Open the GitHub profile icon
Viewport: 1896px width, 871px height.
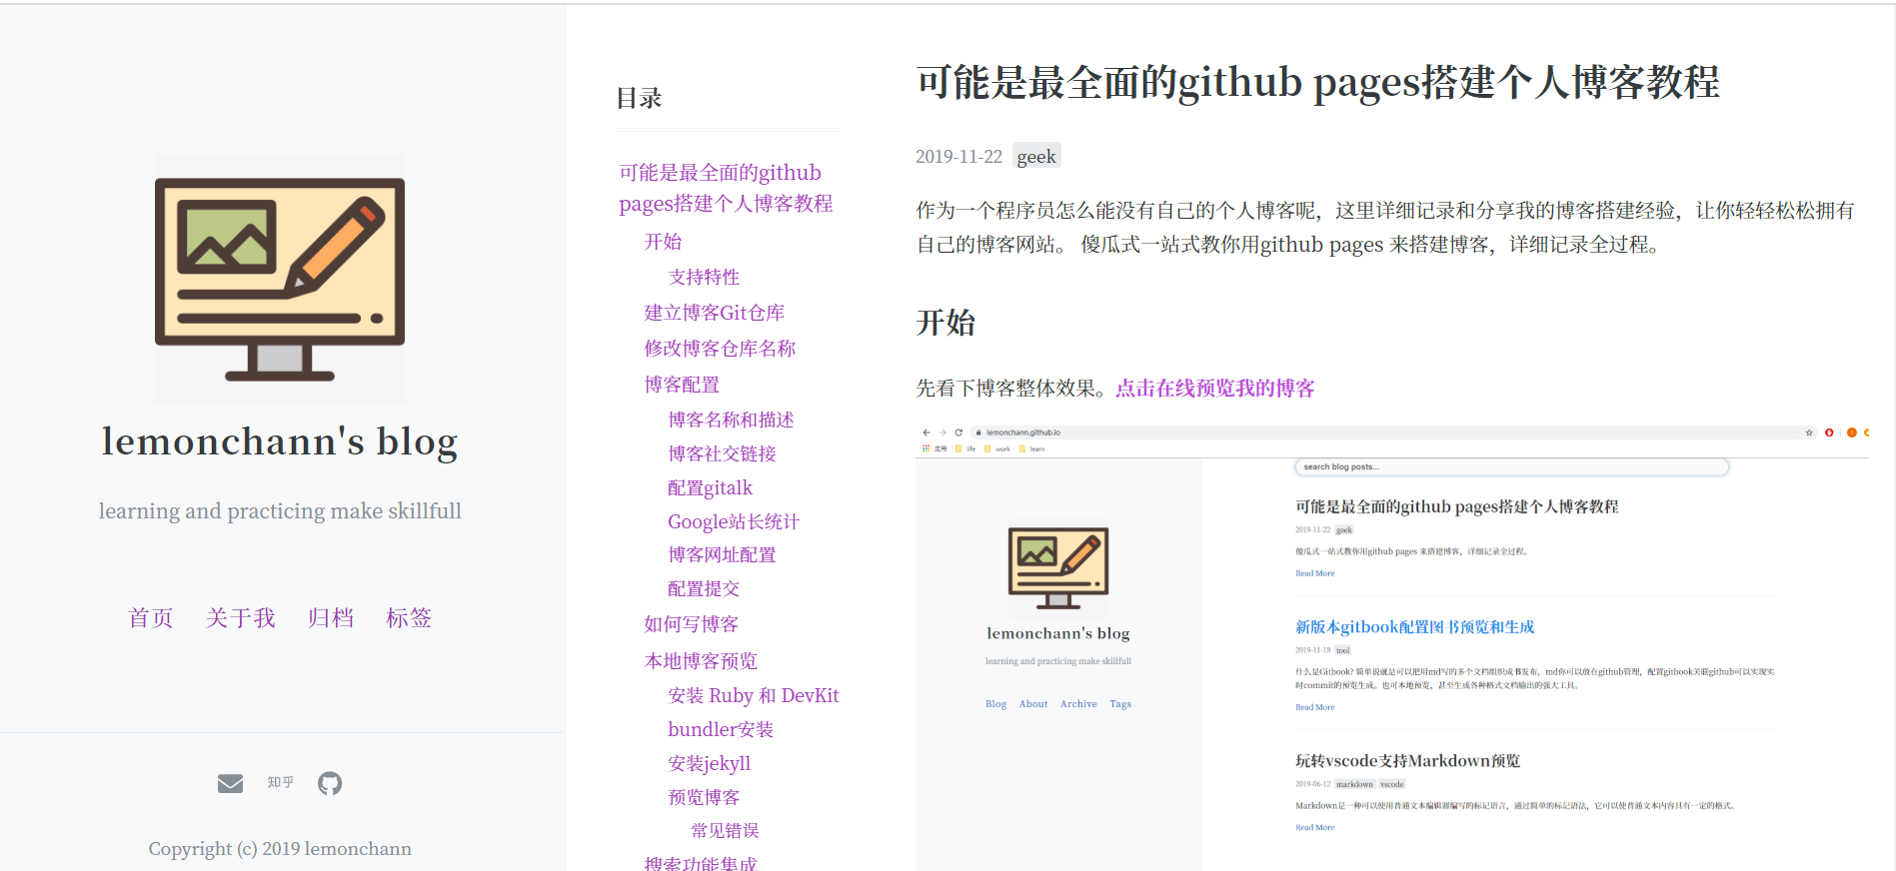(330, 783)
